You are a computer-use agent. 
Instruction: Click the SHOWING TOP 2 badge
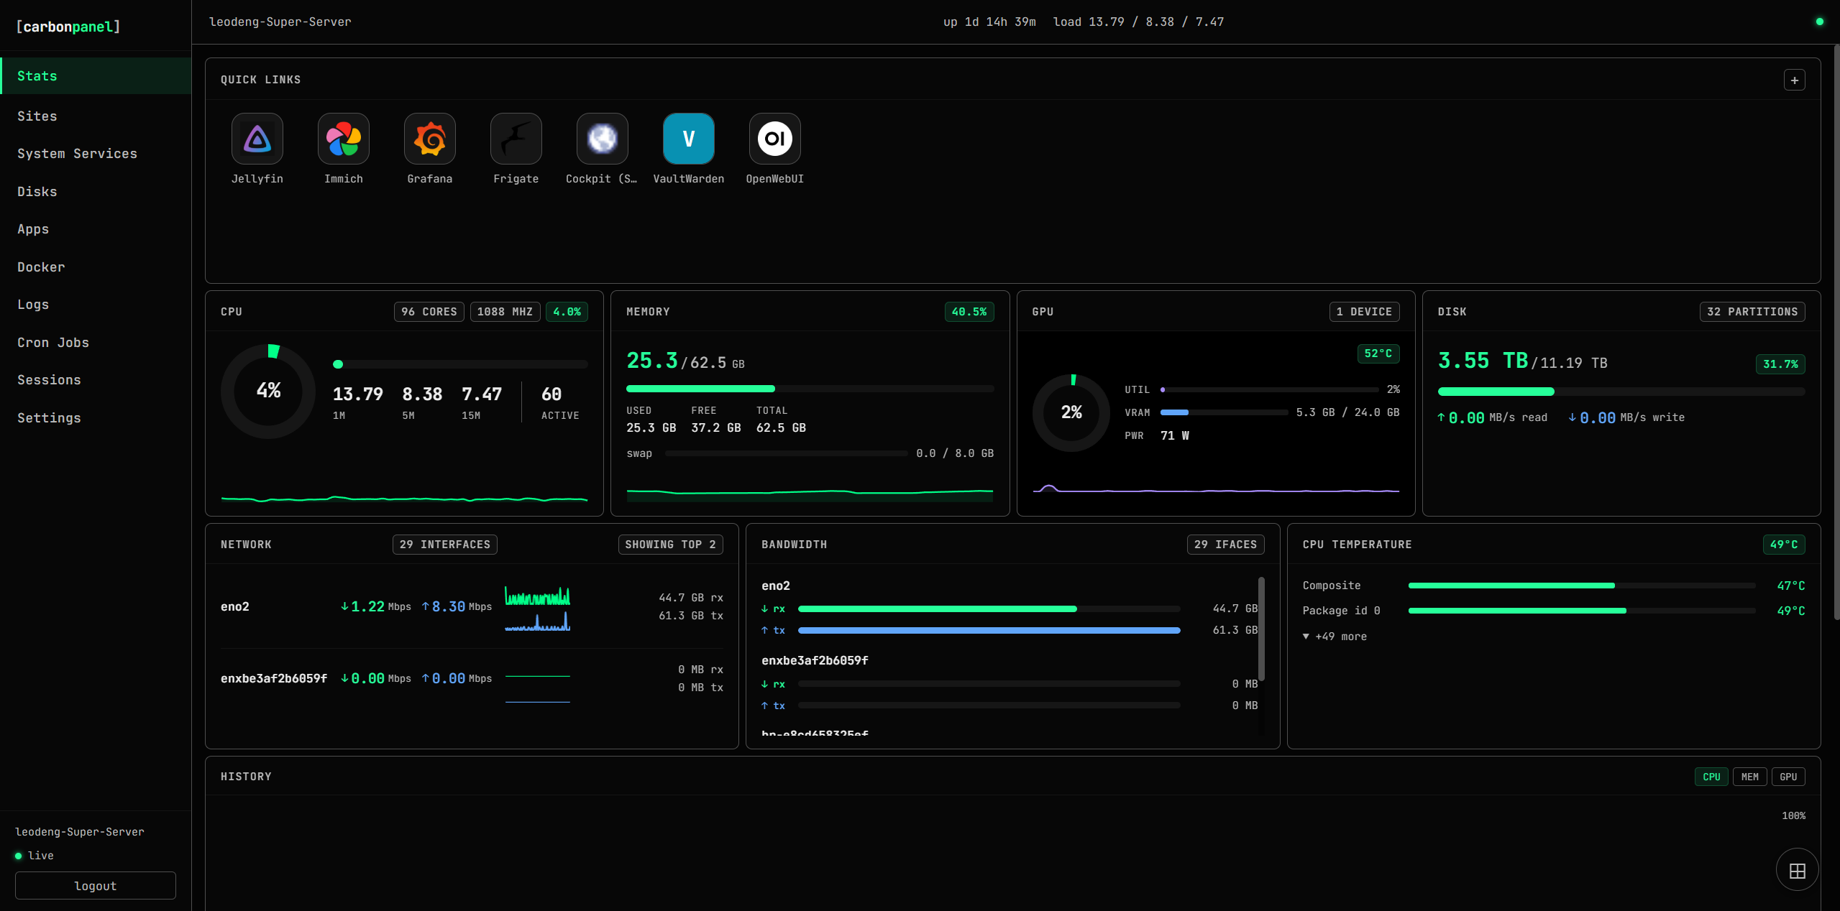coord(671,545)
